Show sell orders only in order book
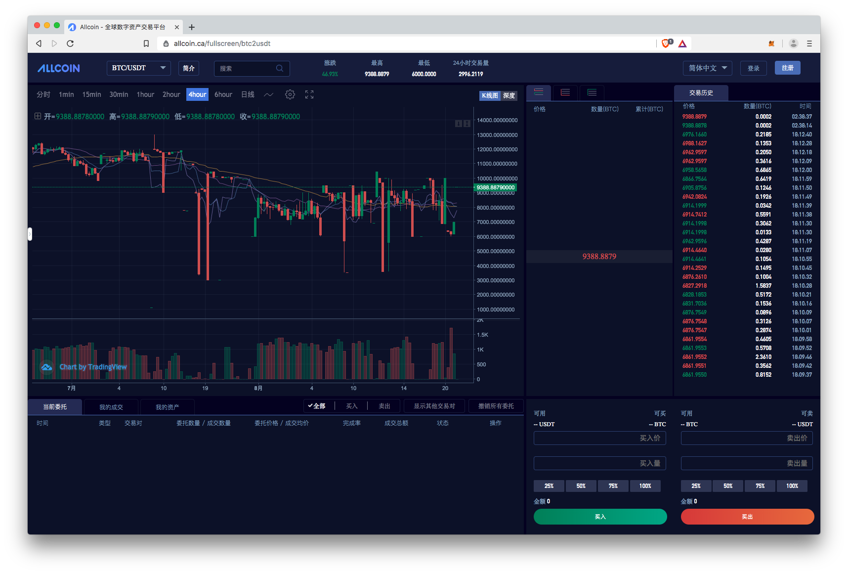This screenshot has height=574, width=848. (x=565, y=92)
